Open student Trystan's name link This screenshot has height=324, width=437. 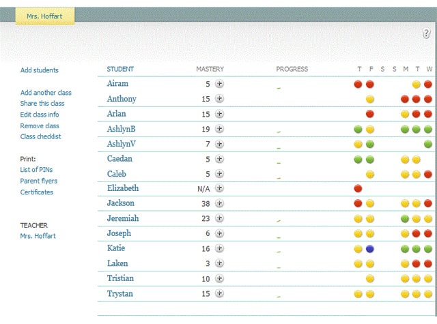pos(120,294)
